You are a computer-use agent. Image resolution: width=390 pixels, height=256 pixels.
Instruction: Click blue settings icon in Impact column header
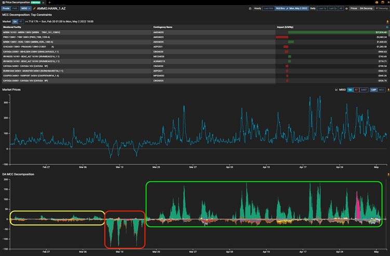[x=387, y=26]
